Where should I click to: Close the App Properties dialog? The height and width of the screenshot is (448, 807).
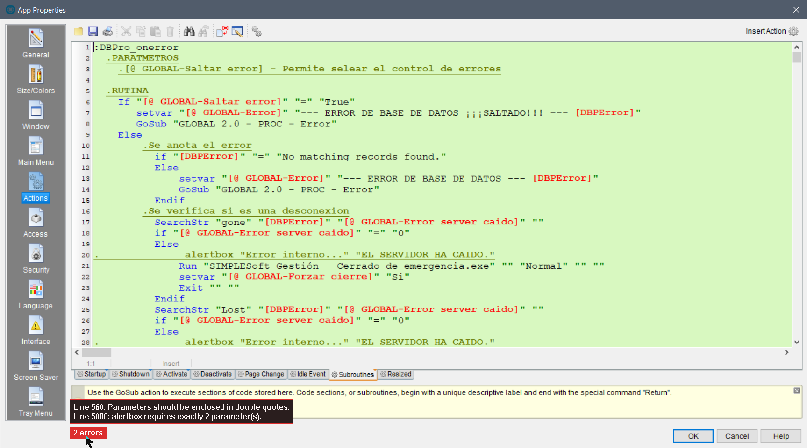point(796,10)
